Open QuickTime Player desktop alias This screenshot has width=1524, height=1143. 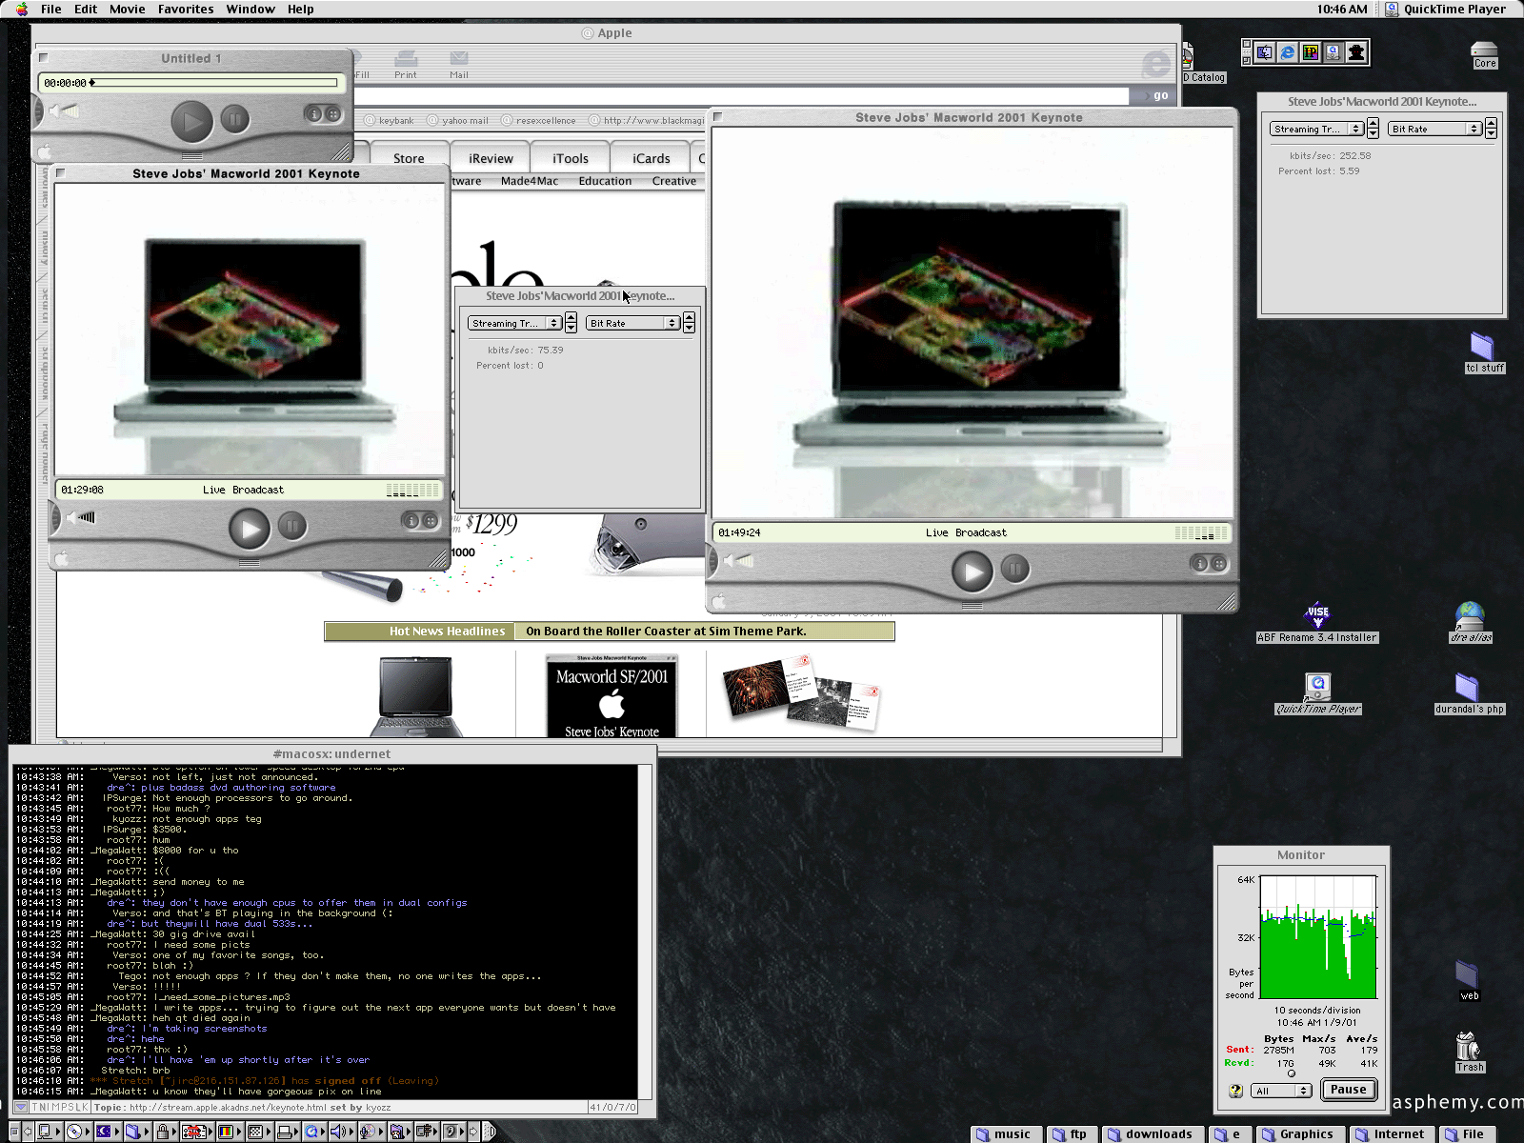click(1318, 688)
